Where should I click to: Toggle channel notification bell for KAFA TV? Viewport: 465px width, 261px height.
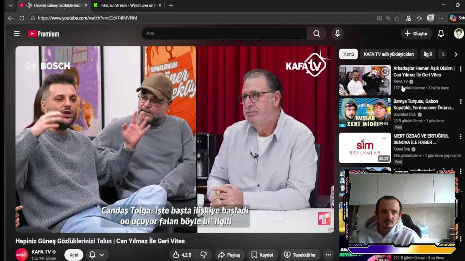tap(92, 255)
